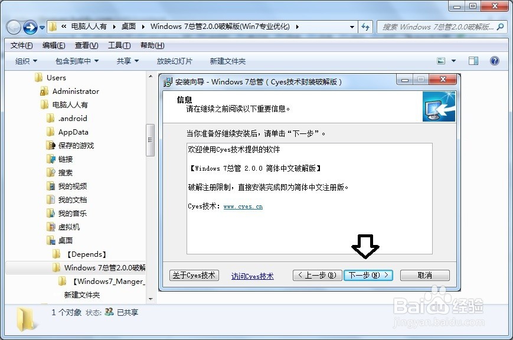Select the Users folder in tree
The image size is (513, 340).
56,78
